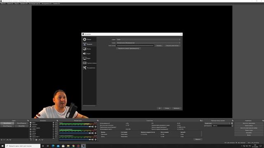
Task: Mute the bottom audio mixer channel
Action: click(92, 139)
